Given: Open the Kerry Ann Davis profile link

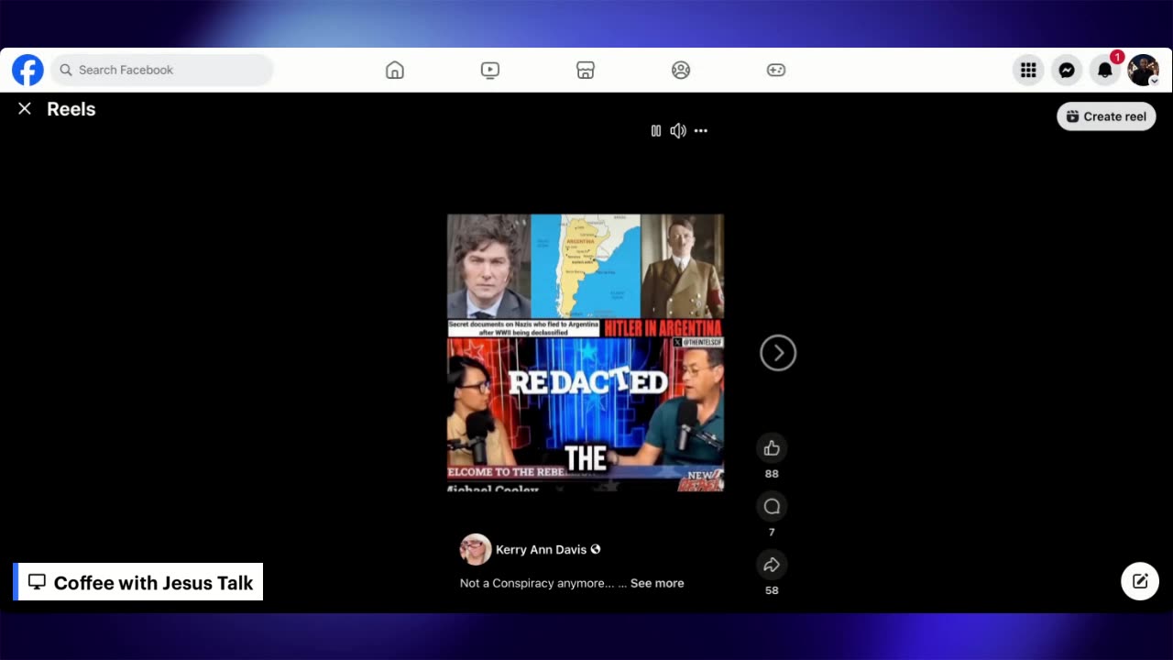Looking at the screenshot, I should pyautogui.click(x=541, y=550).
